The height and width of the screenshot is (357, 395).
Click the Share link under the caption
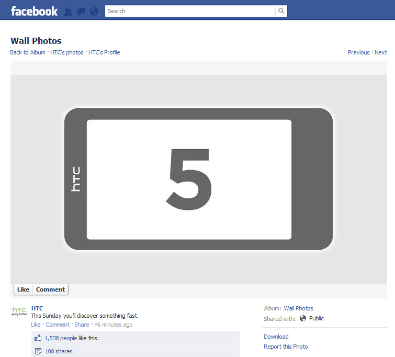[x=82, y=325]
